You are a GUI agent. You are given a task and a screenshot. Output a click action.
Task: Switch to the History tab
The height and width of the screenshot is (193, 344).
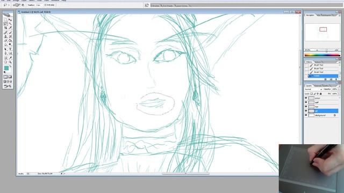click(x=309, y=62)
